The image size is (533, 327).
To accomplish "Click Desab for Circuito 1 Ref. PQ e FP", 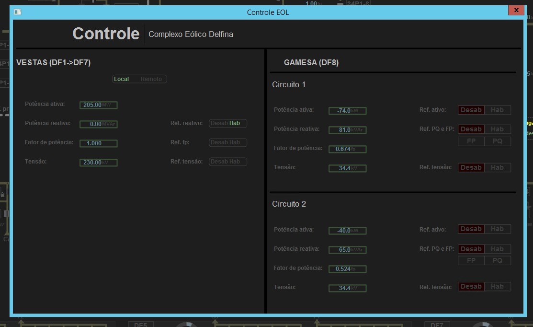I will click(471, 129).
